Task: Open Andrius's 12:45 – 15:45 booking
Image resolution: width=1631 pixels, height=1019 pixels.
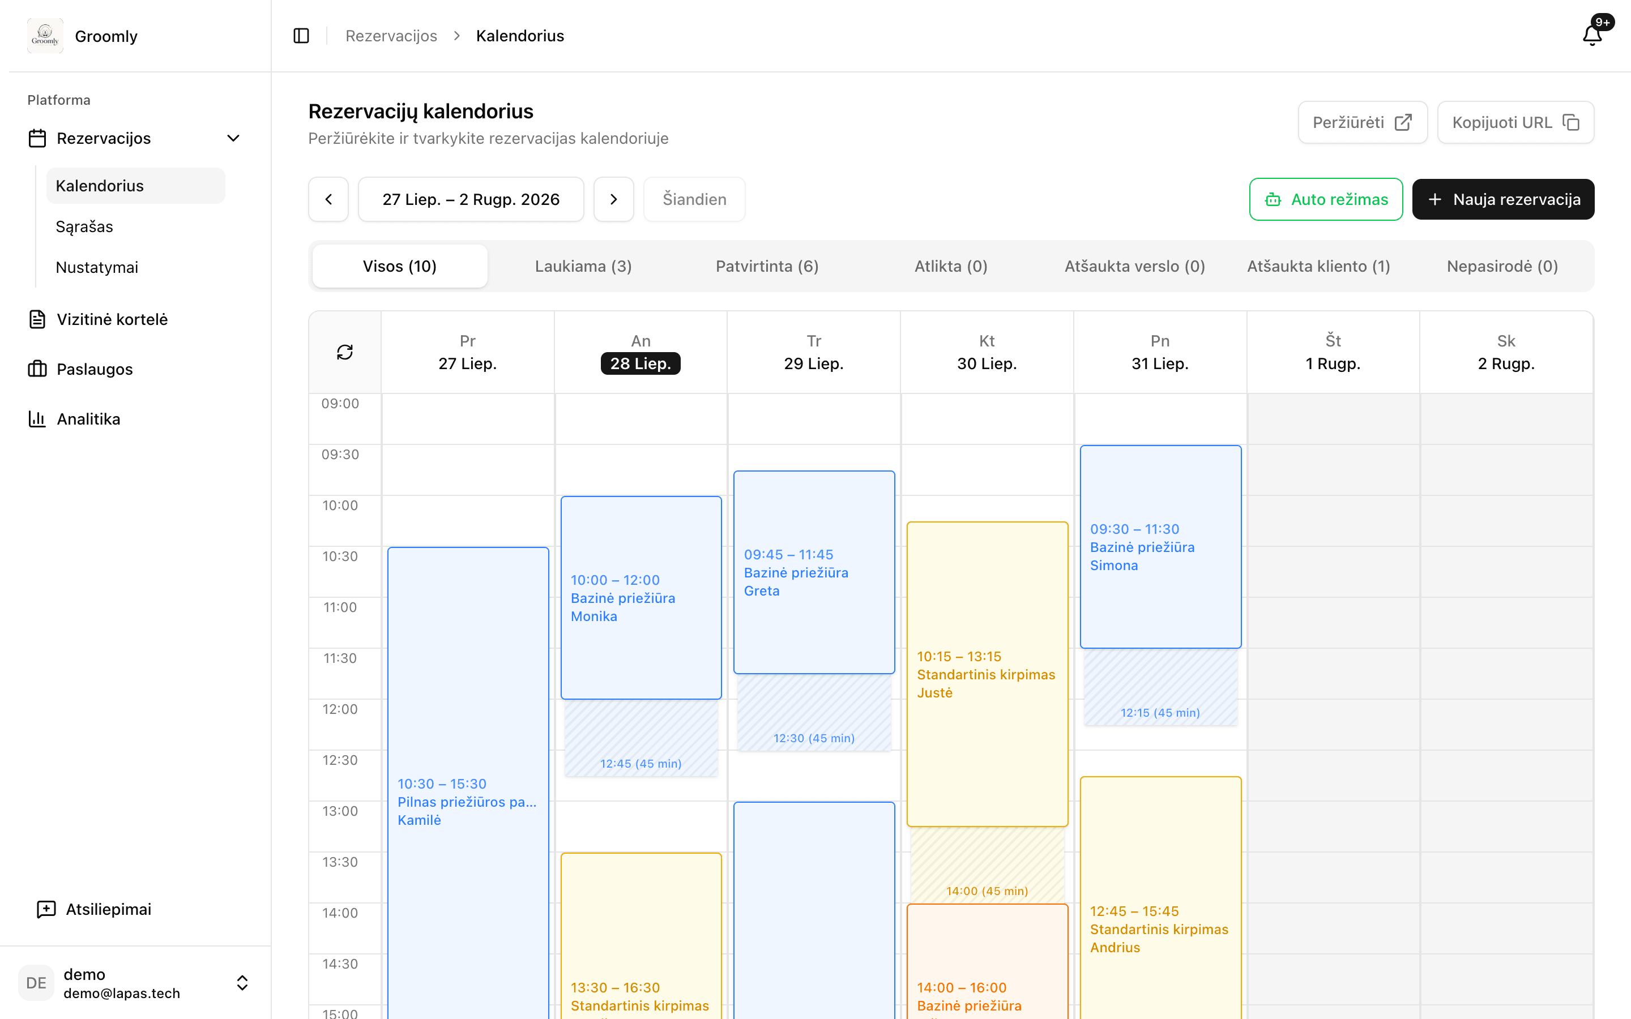Action: point(1160,898)
